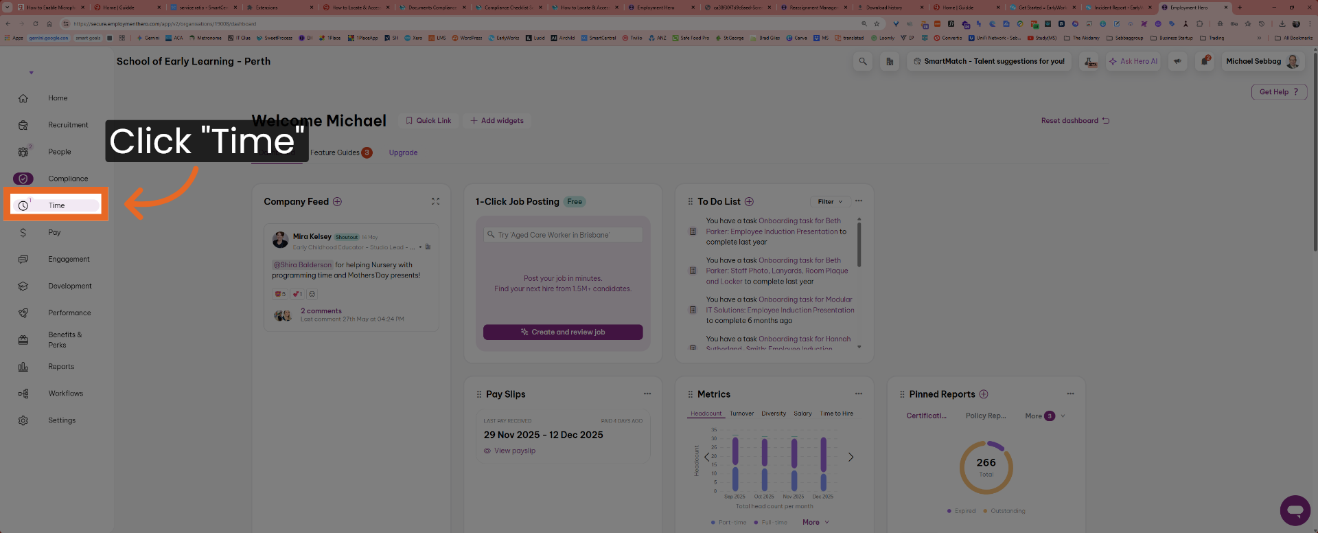Click the Settings gear icon in sidebar
The width and height of the screenshot is (1318, 533).
tap(23, 420)
